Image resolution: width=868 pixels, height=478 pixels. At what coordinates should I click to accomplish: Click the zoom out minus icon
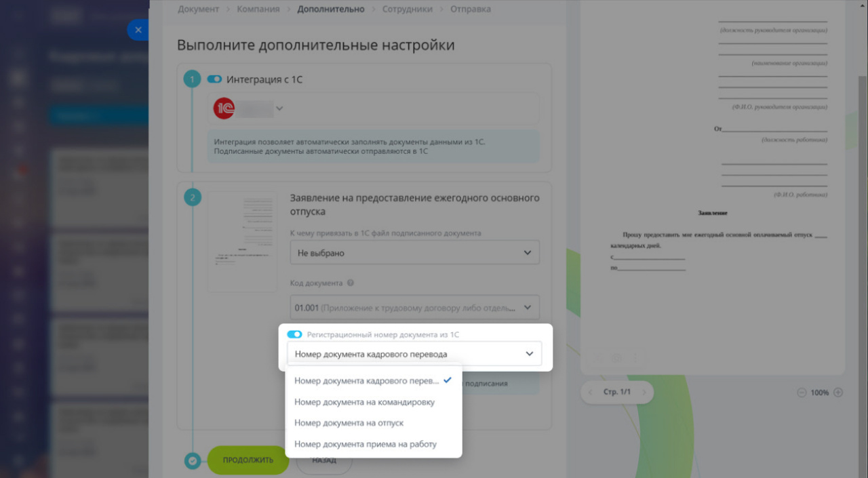point(802,393)
